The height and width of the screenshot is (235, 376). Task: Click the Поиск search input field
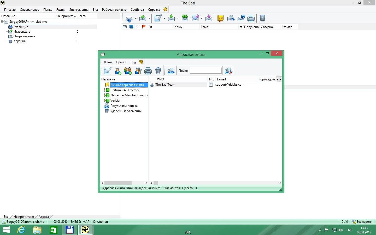point(206,71)
